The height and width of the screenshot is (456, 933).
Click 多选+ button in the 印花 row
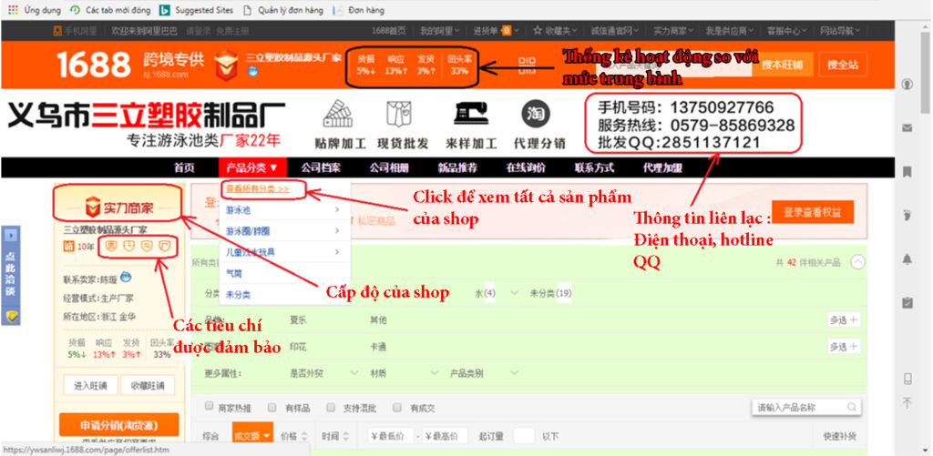844,347
